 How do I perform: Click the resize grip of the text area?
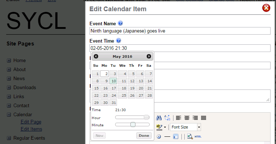click(268, 100)
